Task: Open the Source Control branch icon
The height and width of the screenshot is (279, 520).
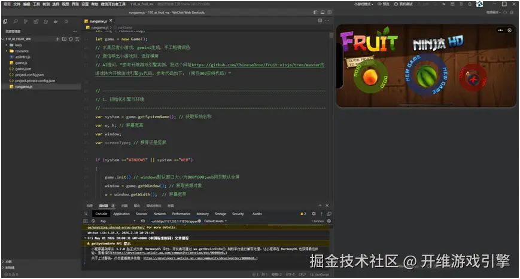Action: (26, 22)
